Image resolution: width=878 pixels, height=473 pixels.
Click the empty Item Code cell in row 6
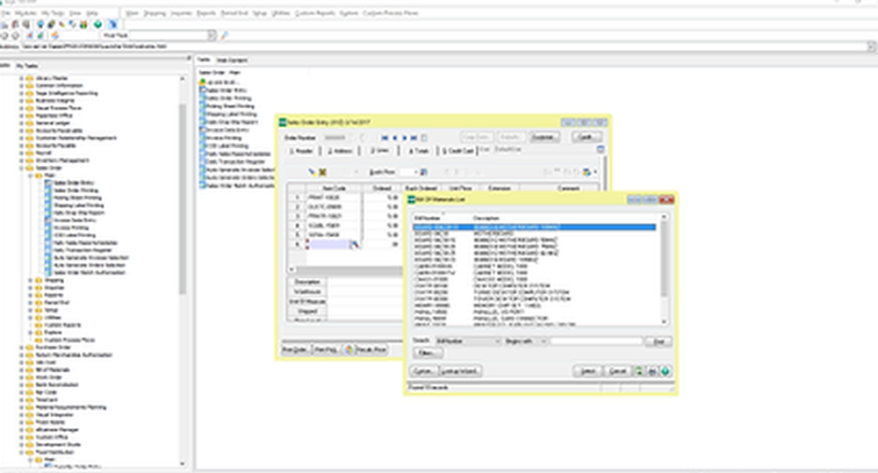tap(327, 245)
